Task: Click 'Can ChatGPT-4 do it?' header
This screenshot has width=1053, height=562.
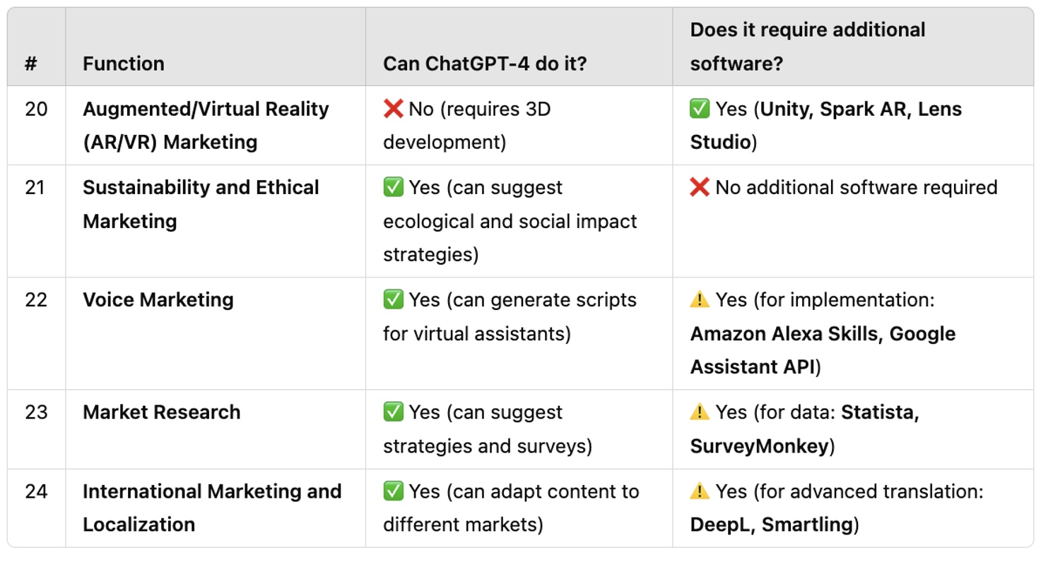Action: pos(485,64)
